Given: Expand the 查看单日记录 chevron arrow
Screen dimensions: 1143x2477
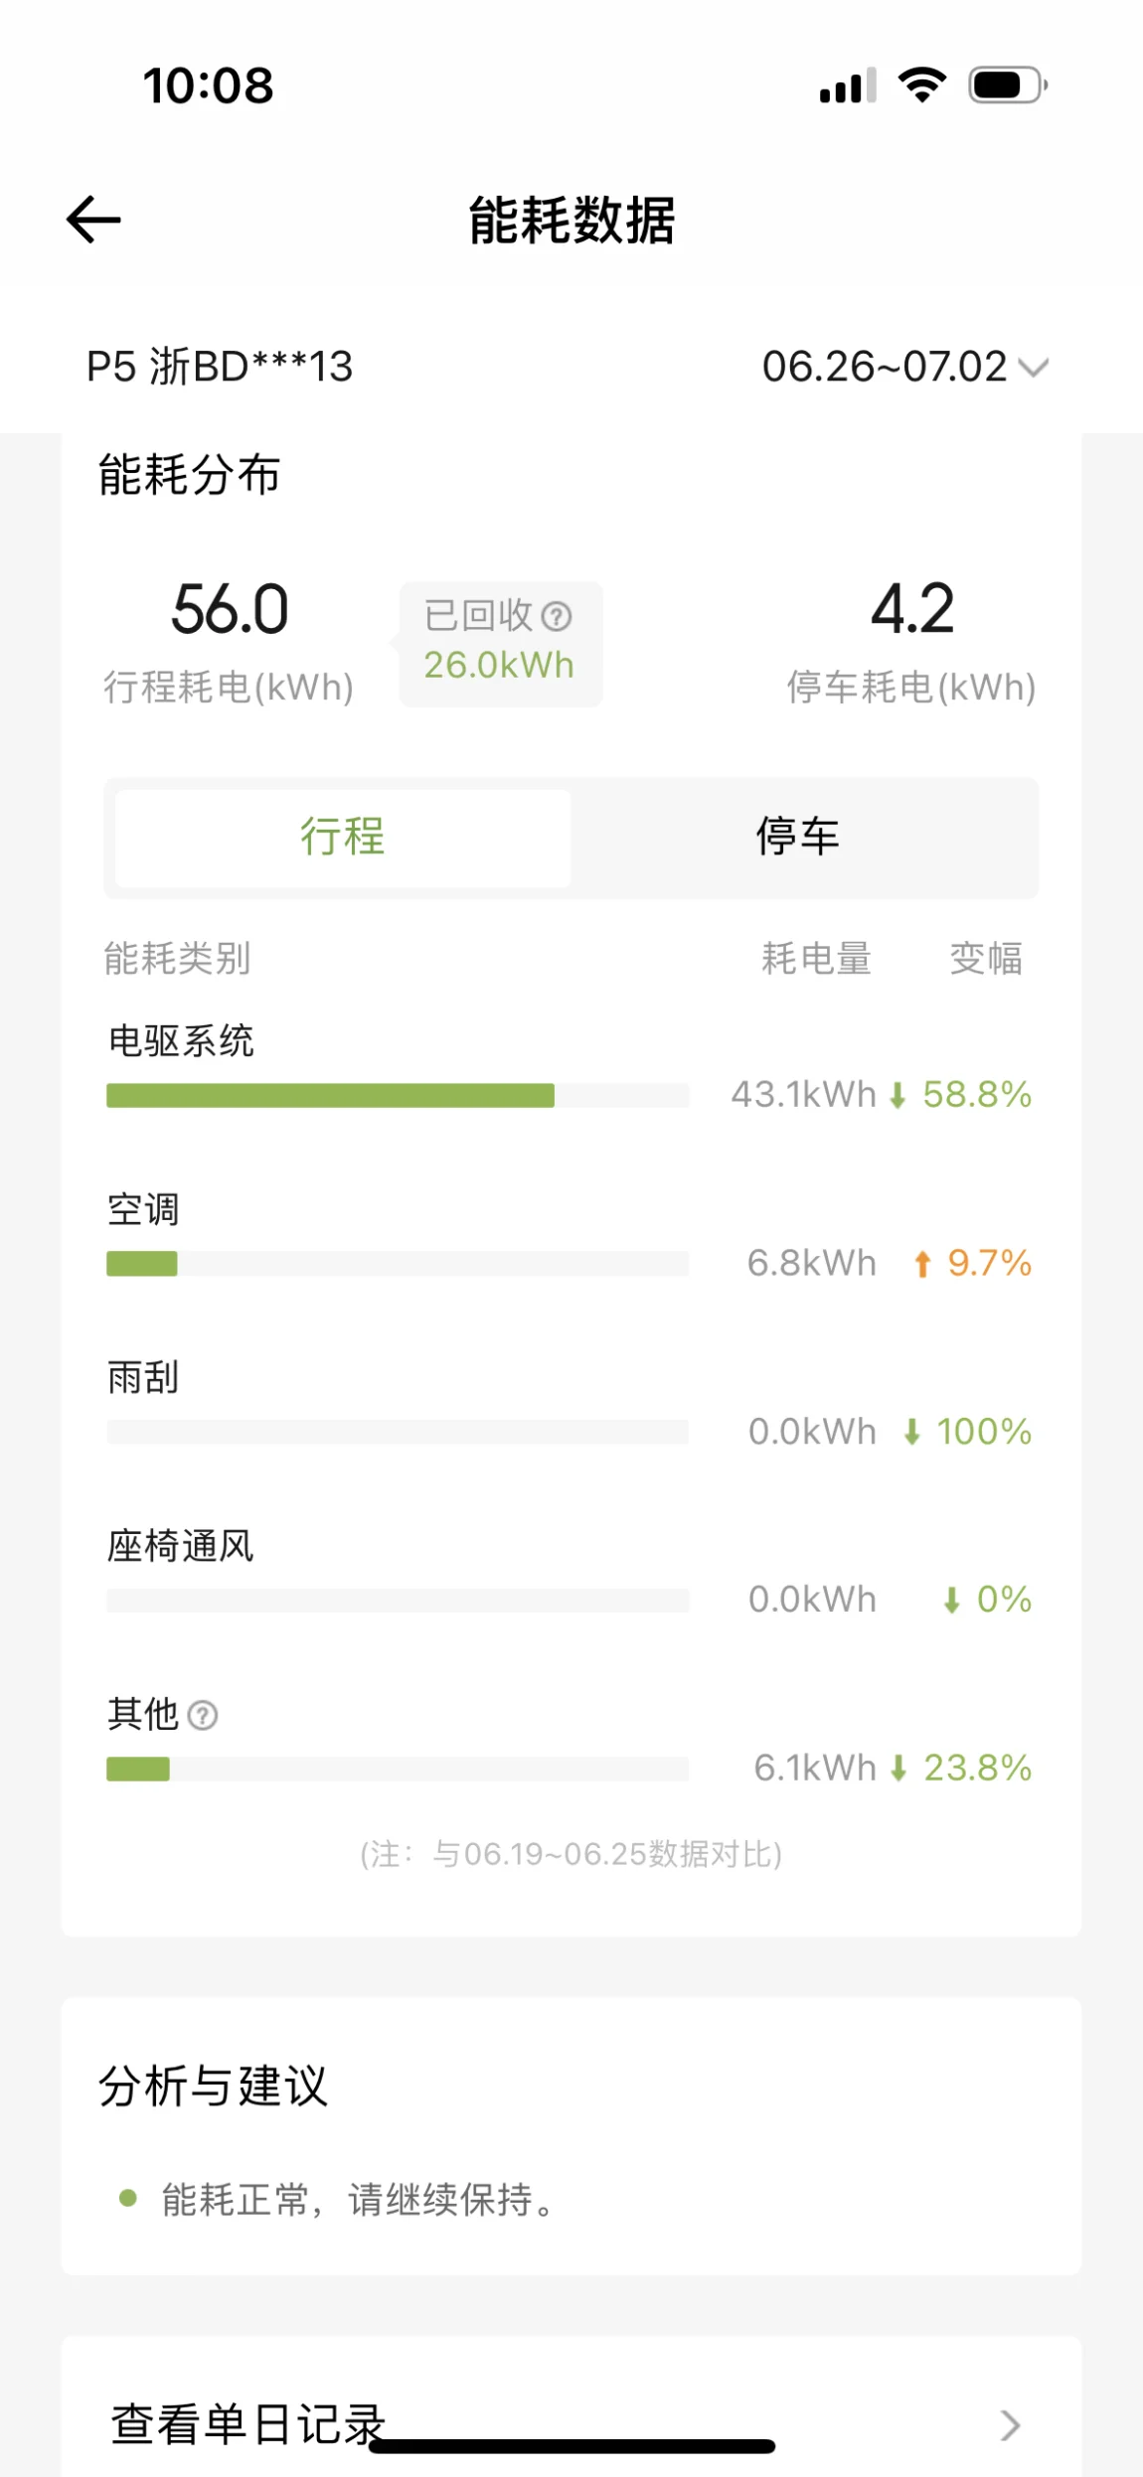Looking at the screenshot, I should click(x=1010, y=2425).
